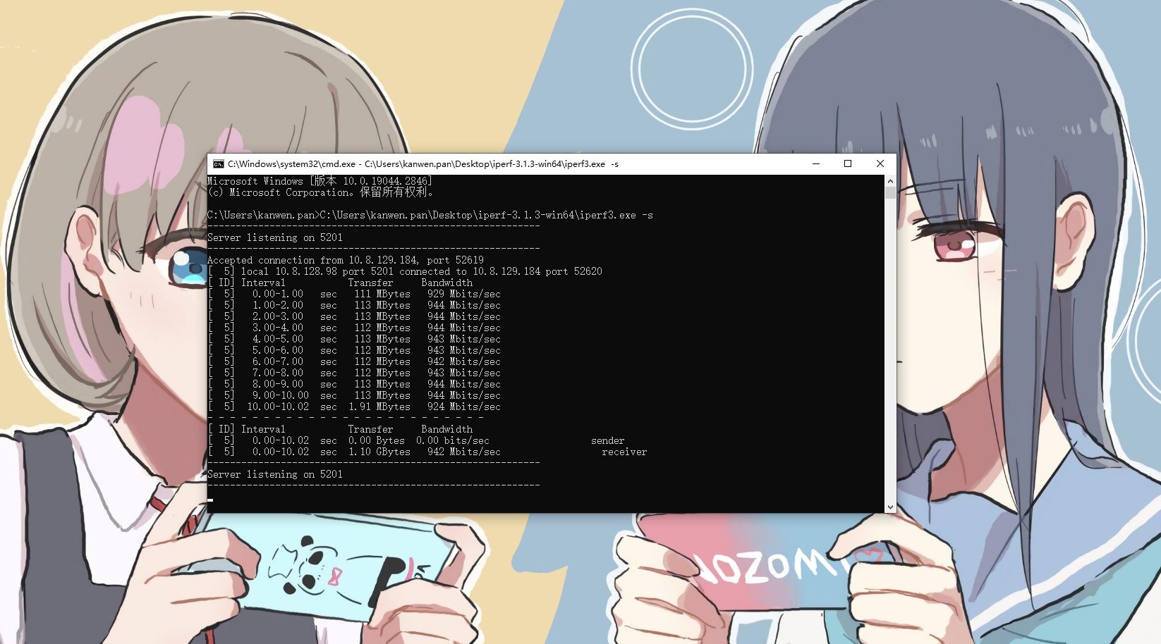The image size is (1161, 644).
Task: Click the "sender" label
Action: 608,440
